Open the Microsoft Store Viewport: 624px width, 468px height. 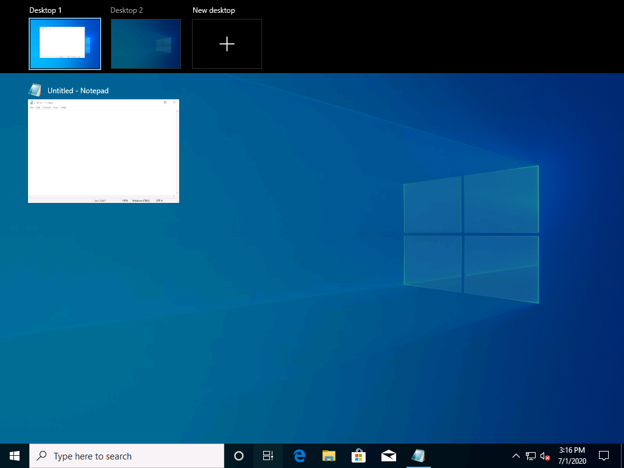(358, 455)
